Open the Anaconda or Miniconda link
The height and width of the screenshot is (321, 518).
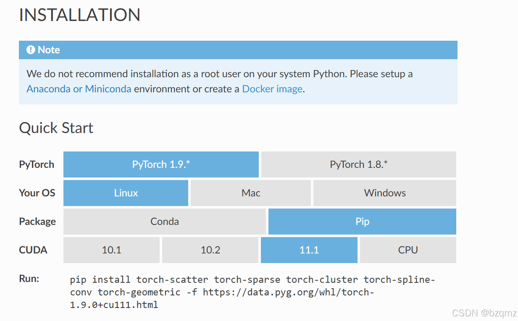click(79, 89)
